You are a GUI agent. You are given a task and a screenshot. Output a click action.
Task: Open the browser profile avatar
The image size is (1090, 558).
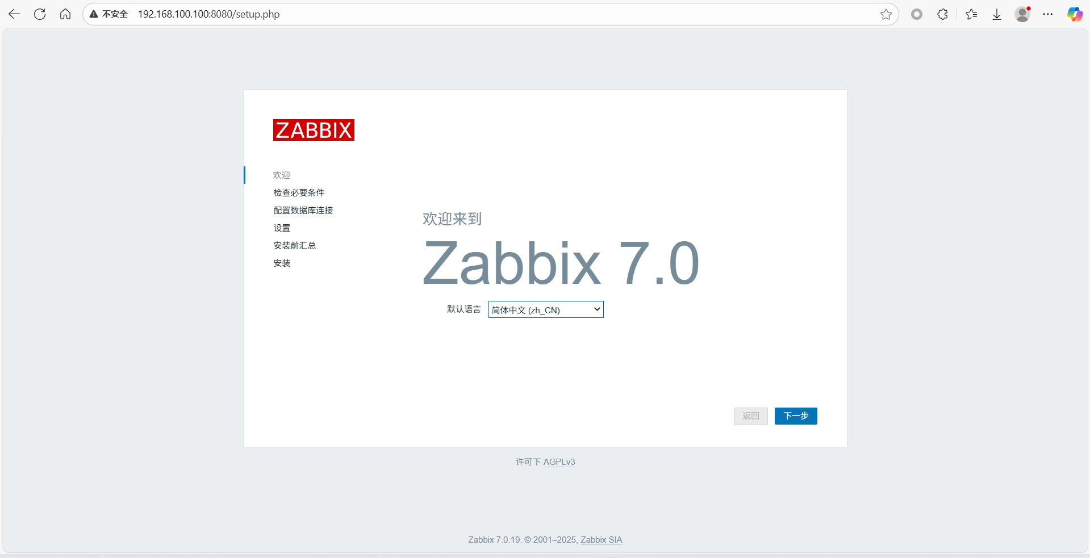pos(1022,14)
